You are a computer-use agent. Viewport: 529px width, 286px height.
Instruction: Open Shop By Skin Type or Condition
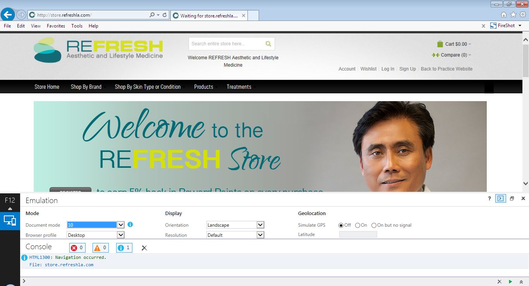(148, 87)
